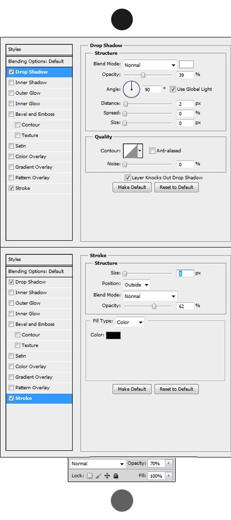Click Make Default in Stroke settings
Viewport: 231px width, 520px height.
click(x=132, y=389)
